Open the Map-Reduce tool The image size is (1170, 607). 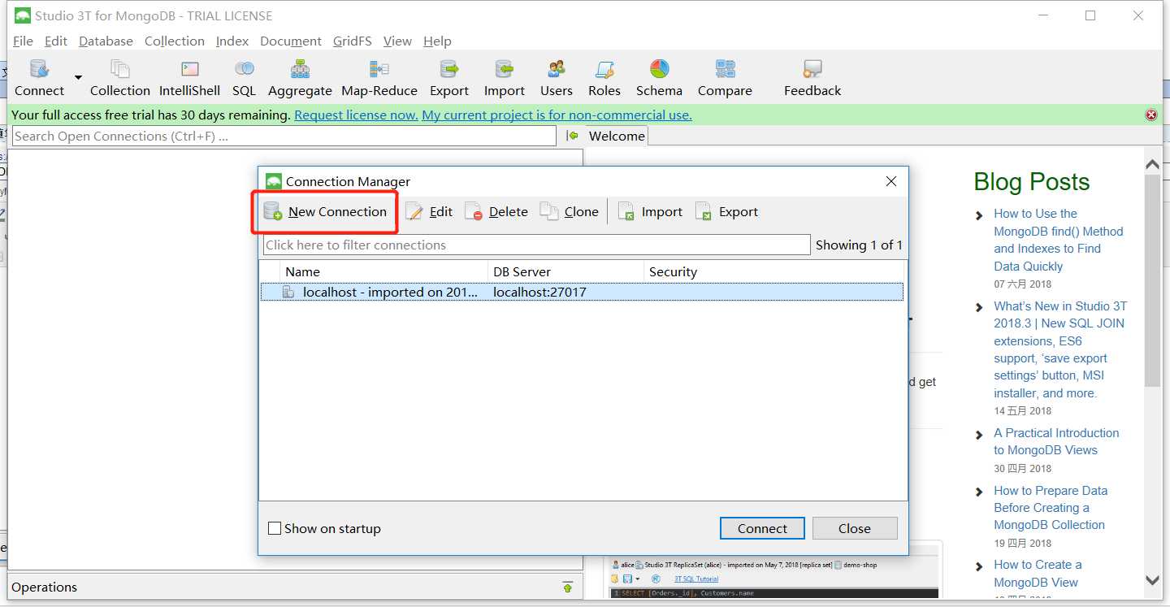click(x=379, y=78)
